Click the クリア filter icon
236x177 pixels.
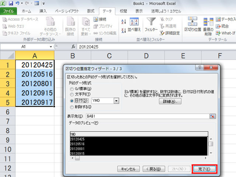162,20
